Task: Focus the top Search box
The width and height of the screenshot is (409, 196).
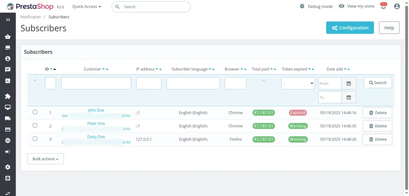Action: pos(151,7)
